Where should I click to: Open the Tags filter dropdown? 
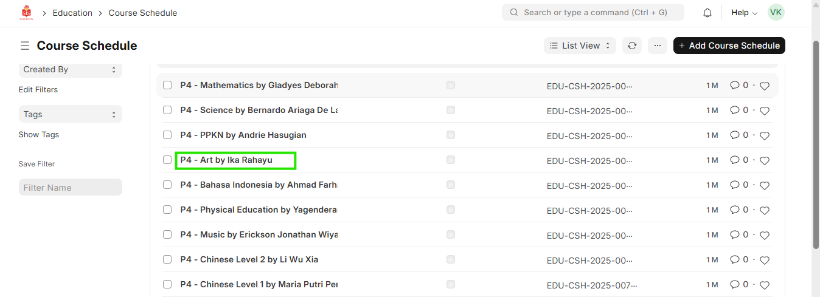point(71,114)
